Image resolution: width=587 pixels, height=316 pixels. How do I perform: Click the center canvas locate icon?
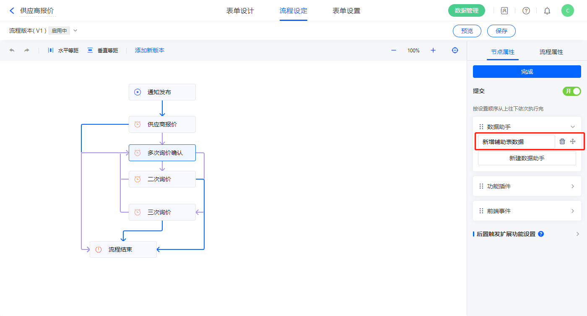455,50
